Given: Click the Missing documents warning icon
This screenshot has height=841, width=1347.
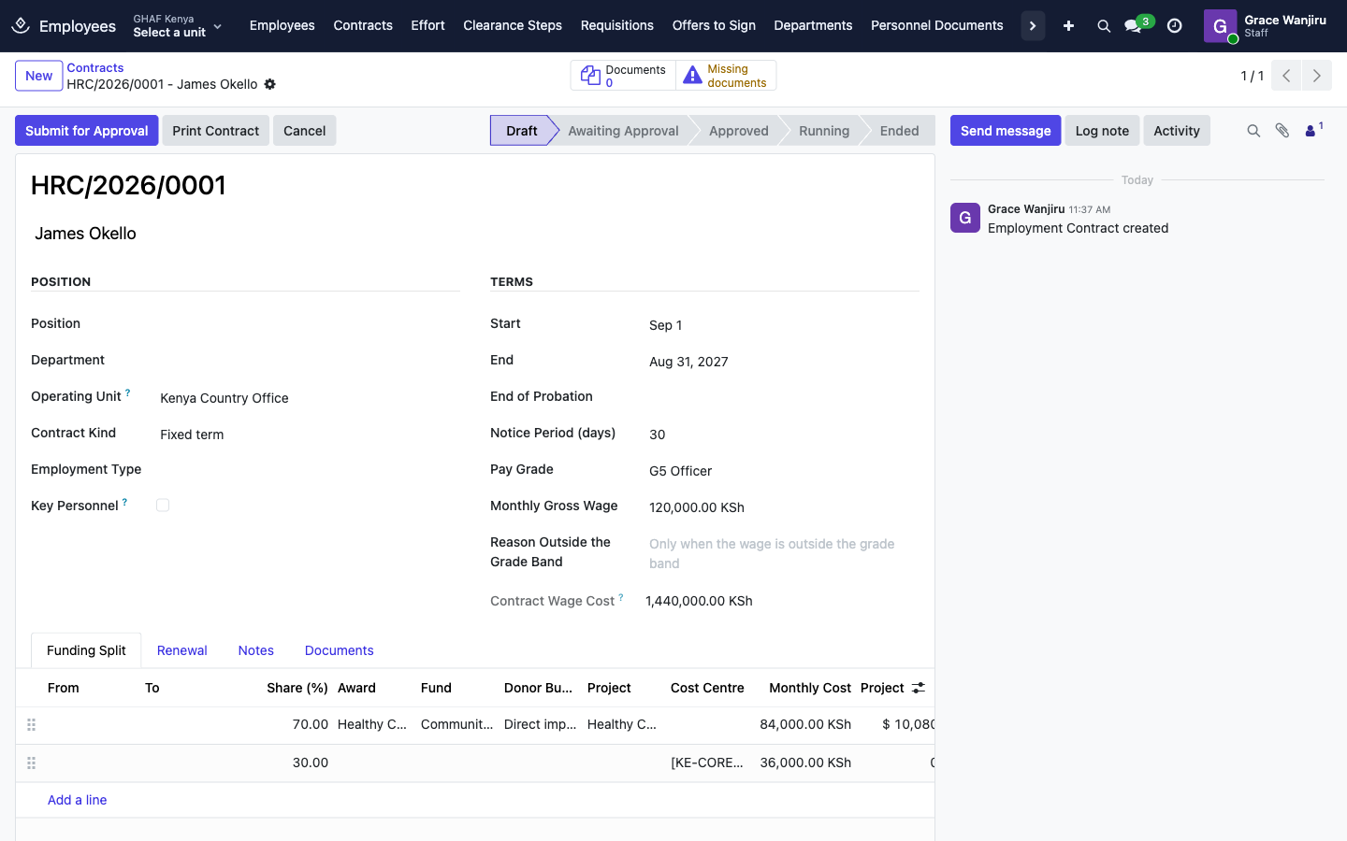Looking at the screenshot, I should (692, 76).
